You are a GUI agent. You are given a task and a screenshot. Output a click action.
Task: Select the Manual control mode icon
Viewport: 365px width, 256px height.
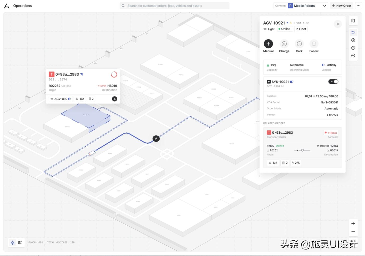point(268,44)
